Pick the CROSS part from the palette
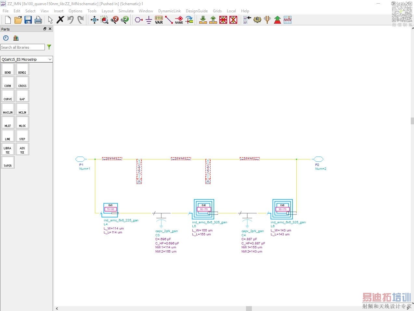414x311 pixels. [22, 82]
